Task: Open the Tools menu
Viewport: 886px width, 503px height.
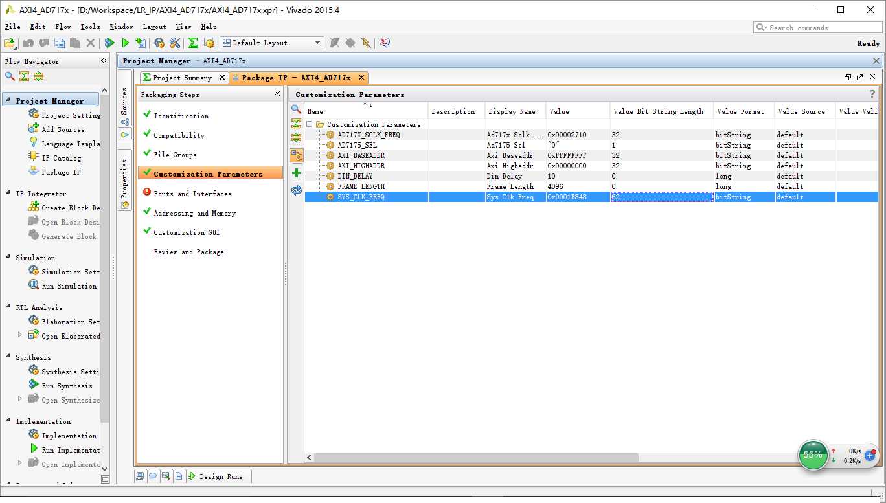Action: coord(90,27)
